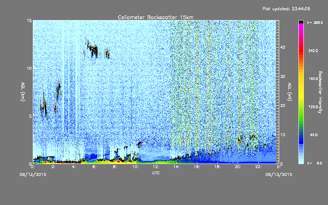Image resolution: width=328 pixels, height=205 pixels.
Task: Click the "Plot updated: 23:44:06" timestamp
Action: click(x=286, y=9)
